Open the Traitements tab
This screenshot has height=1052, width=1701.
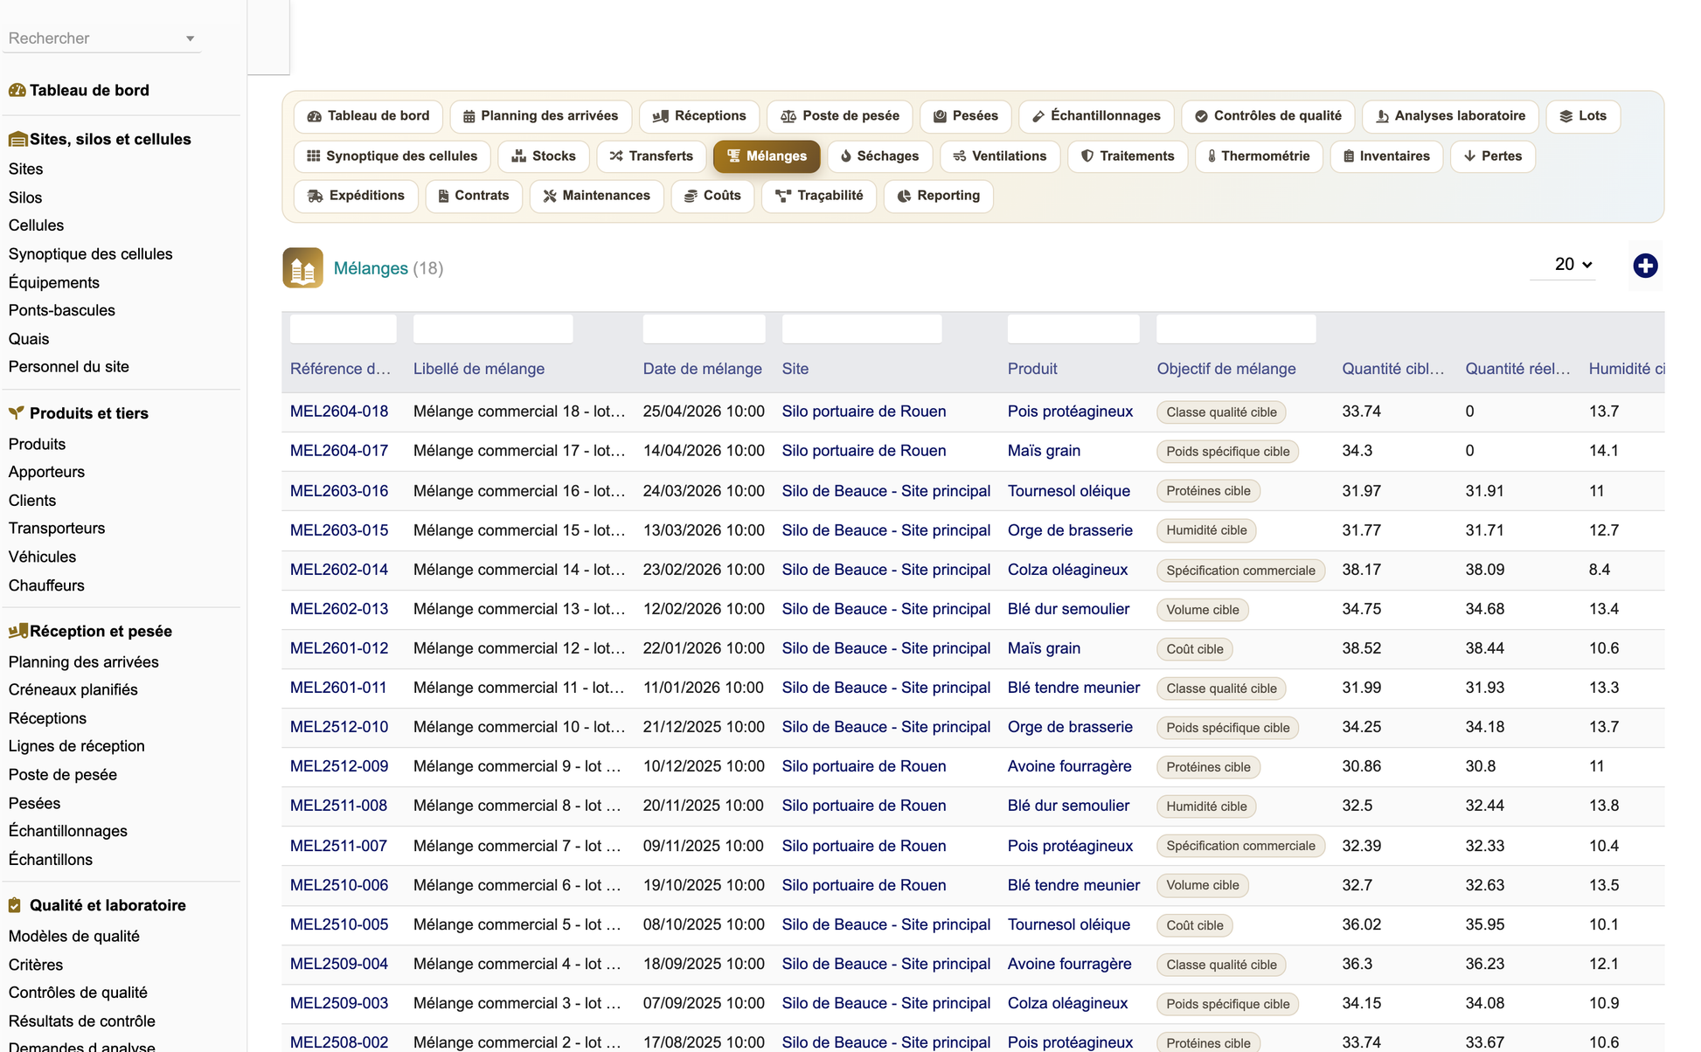pos(1128,156)
